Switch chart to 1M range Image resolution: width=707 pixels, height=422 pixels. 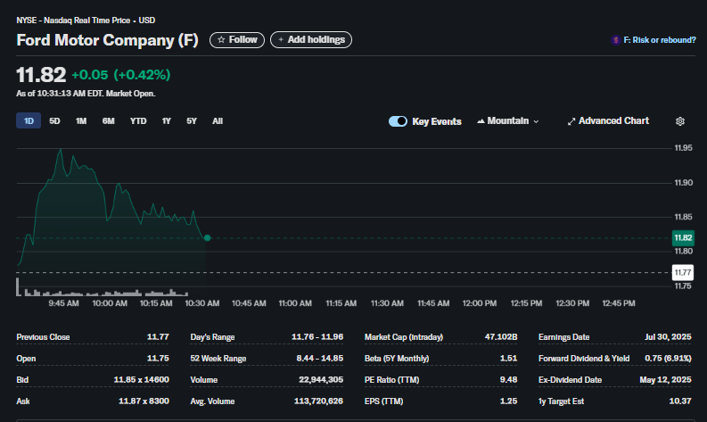pos(81,121)
